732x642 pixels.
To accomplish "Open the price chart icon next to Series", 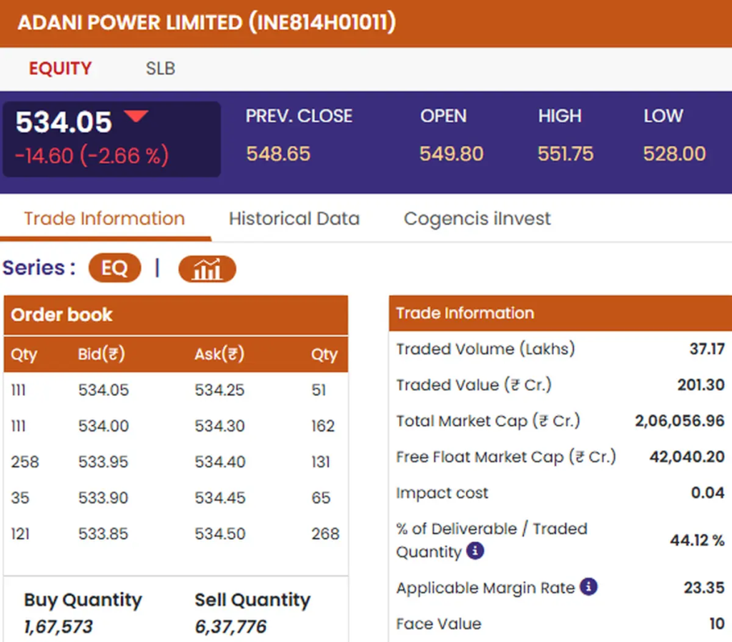I will (207, 268).
